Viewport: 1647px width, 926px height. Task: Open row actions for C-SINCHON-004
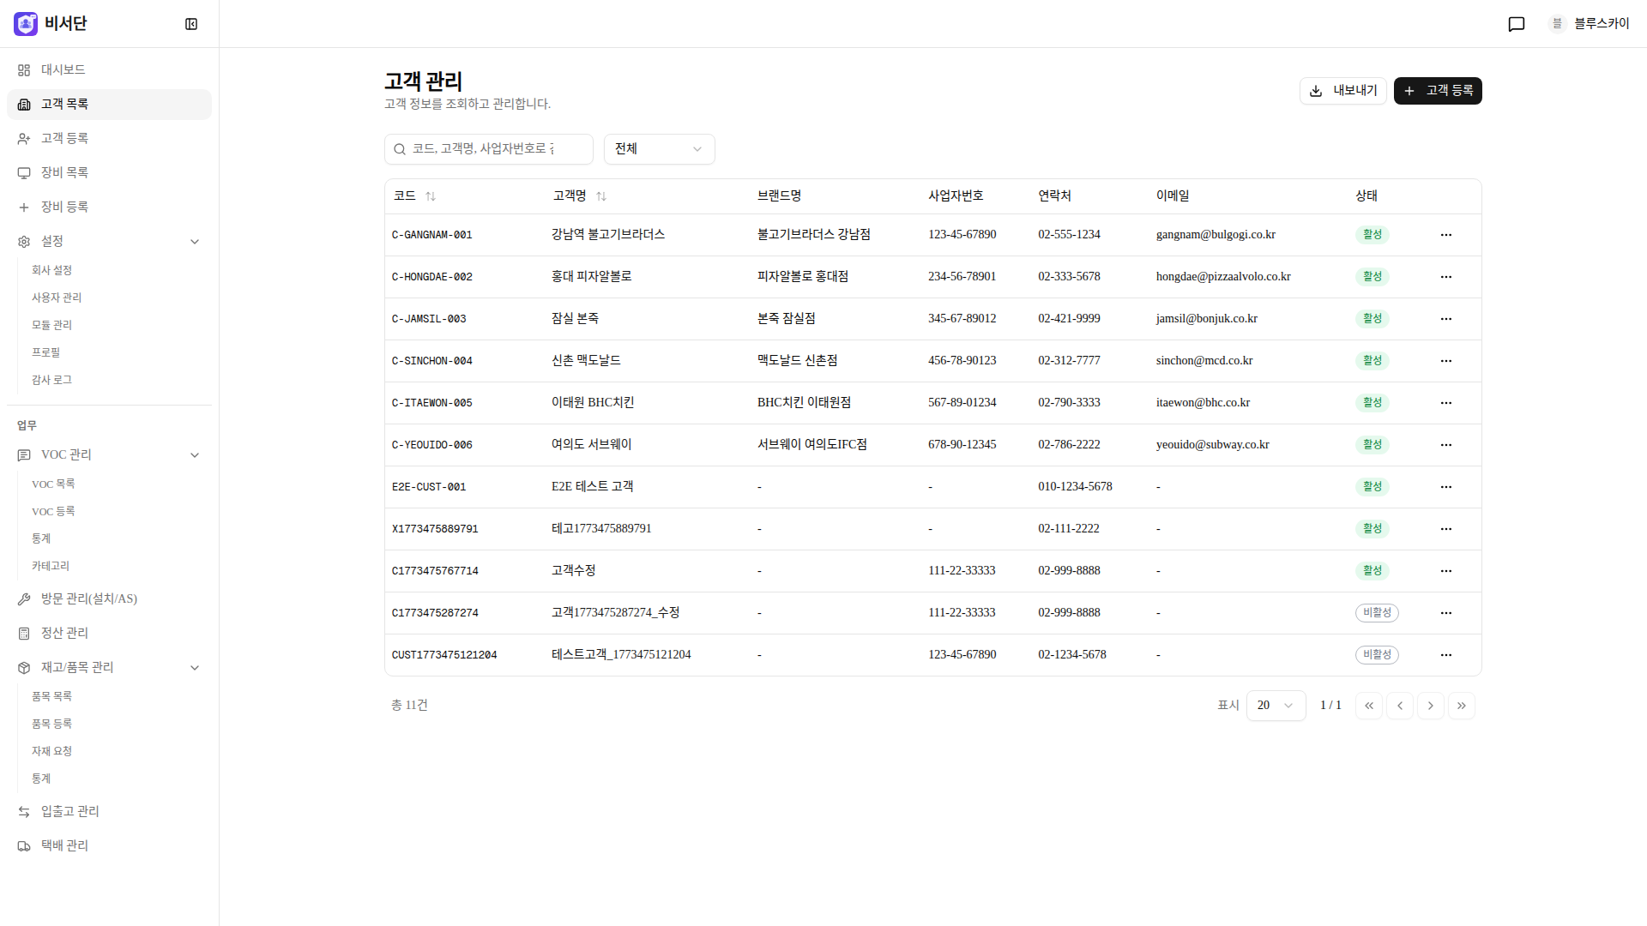click(1446, 361)
